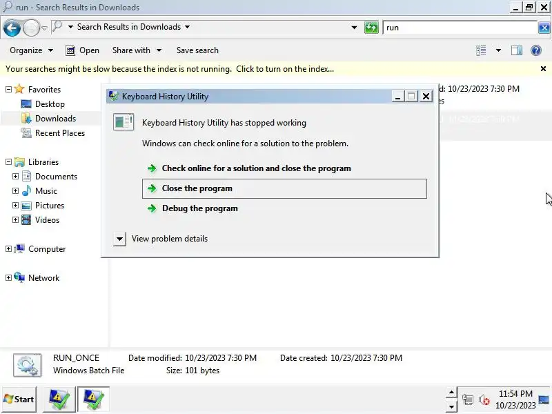The image size is (552, 414).
Task: Open the recent pages dropdown arrow
Action: tap(44, 28)
